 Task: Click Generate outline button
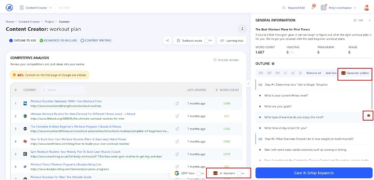pyautogui.click(x=355, y=73)
